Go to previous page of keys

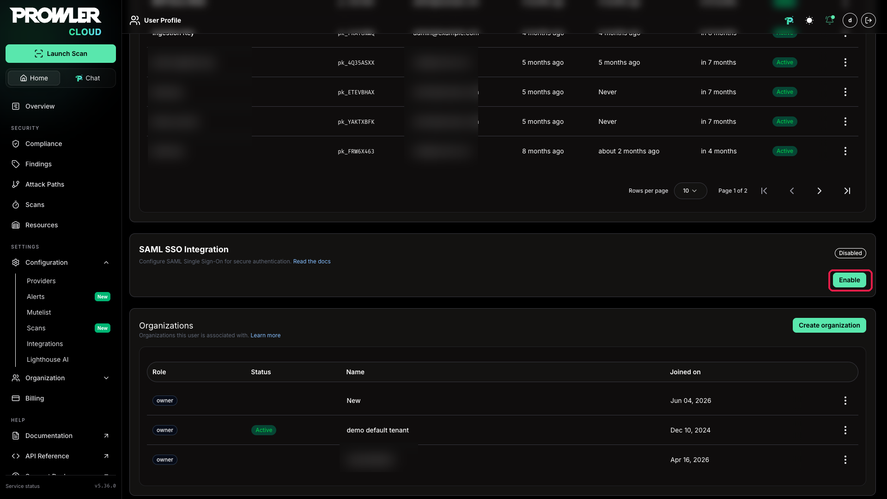(x=792, y=191)
